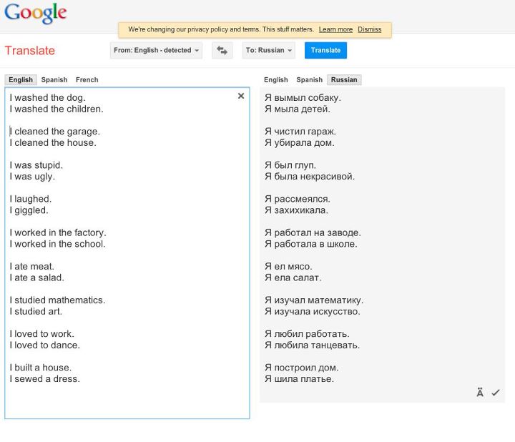Select English target language tab
This screenshot has height=442, width=515.
276,80
